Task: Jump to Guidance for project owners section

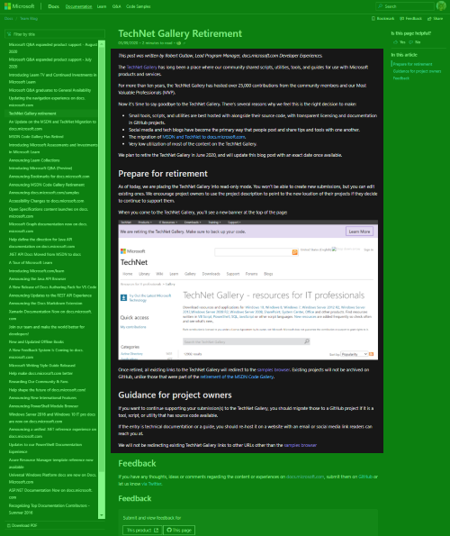Action: (x=417, y=71)
